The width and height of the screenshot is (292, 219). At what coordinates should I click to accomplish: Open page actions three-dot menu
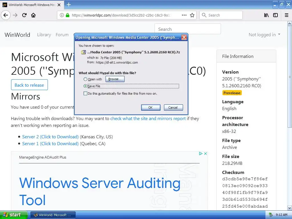point(184,15)
